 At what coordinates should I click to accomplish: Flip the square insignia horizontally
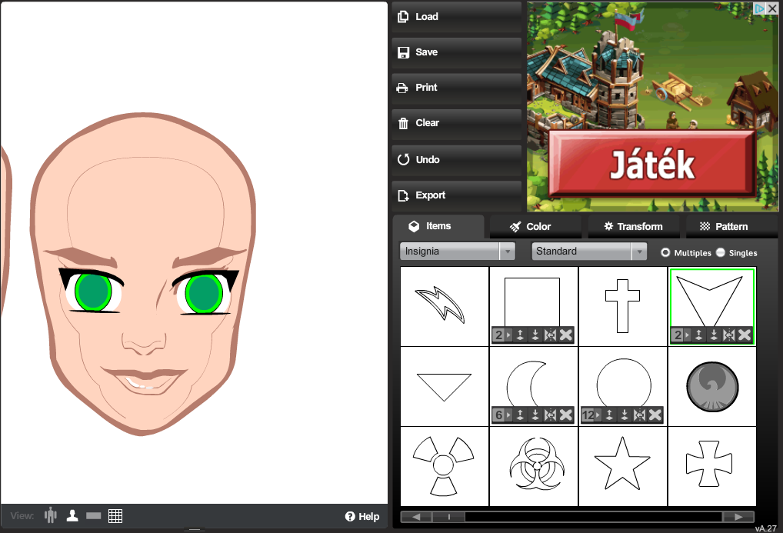551,335
